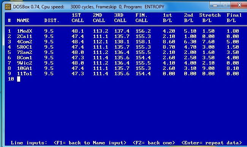
Task: Close the DOSBox ENTROPY window
Action: coord(239,5)
